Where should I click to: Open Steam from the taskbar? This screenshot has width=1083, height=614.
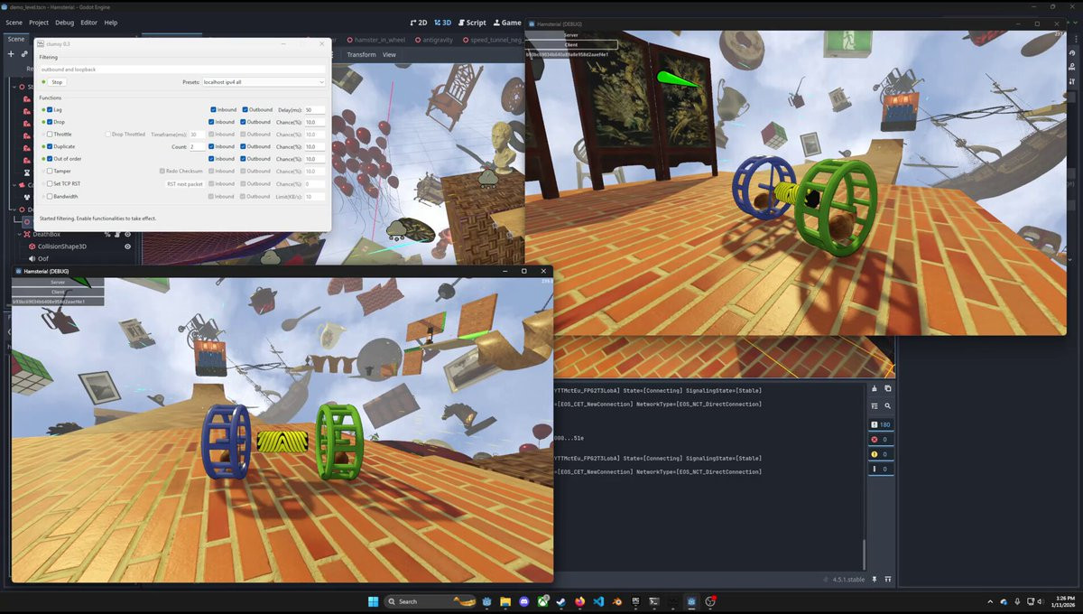point(560,601)
